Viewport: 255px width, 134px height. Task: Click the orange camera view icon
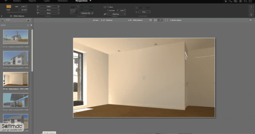pyautogui.click(x=9, y=7)
